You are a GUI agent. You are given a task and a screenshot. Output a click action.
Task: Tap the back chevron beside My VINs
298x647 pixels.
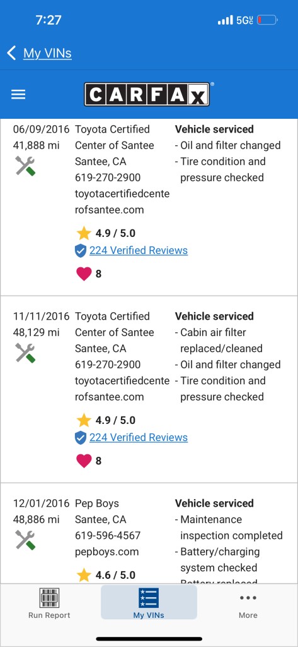click(x=11, y=53)
